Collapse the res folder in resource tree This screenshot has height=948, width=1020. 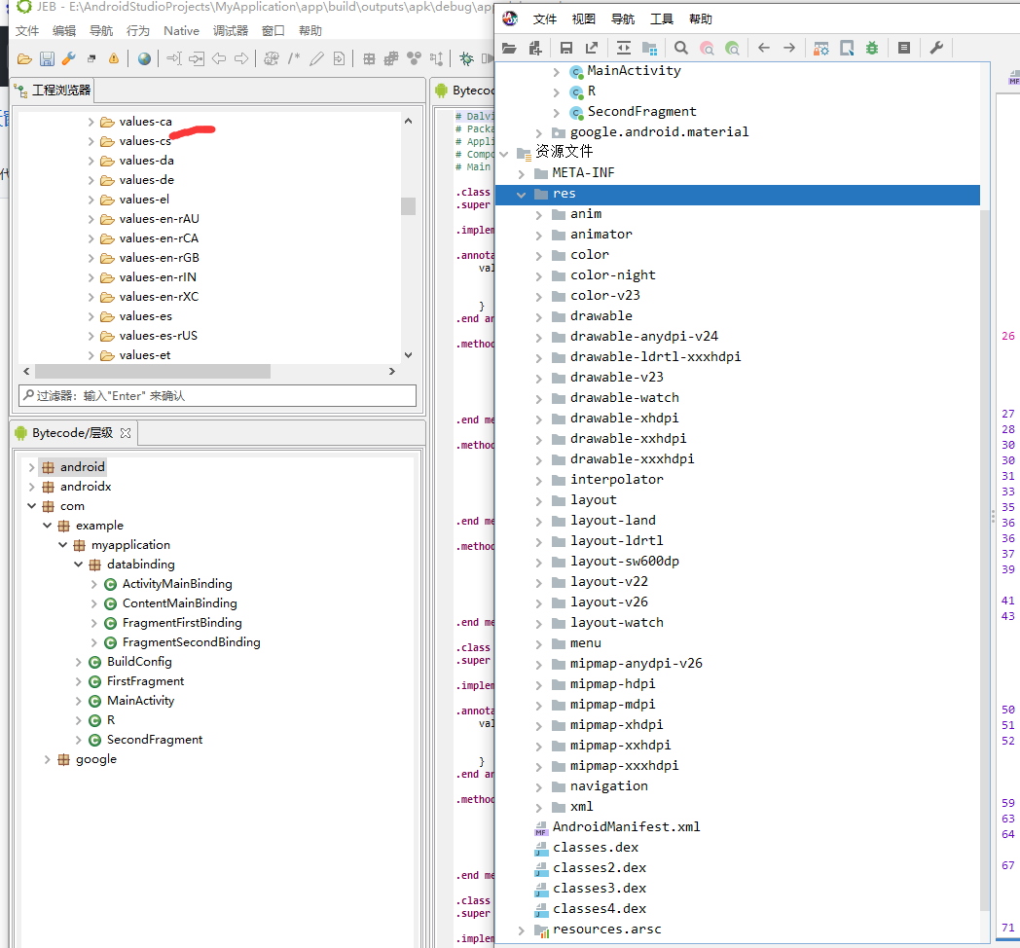[x=522, y=193]
